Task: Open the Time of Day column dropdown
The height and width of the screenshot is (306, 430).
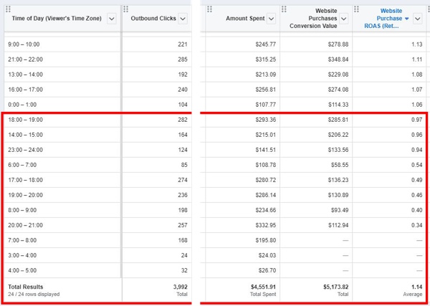Action: [112, 19]
